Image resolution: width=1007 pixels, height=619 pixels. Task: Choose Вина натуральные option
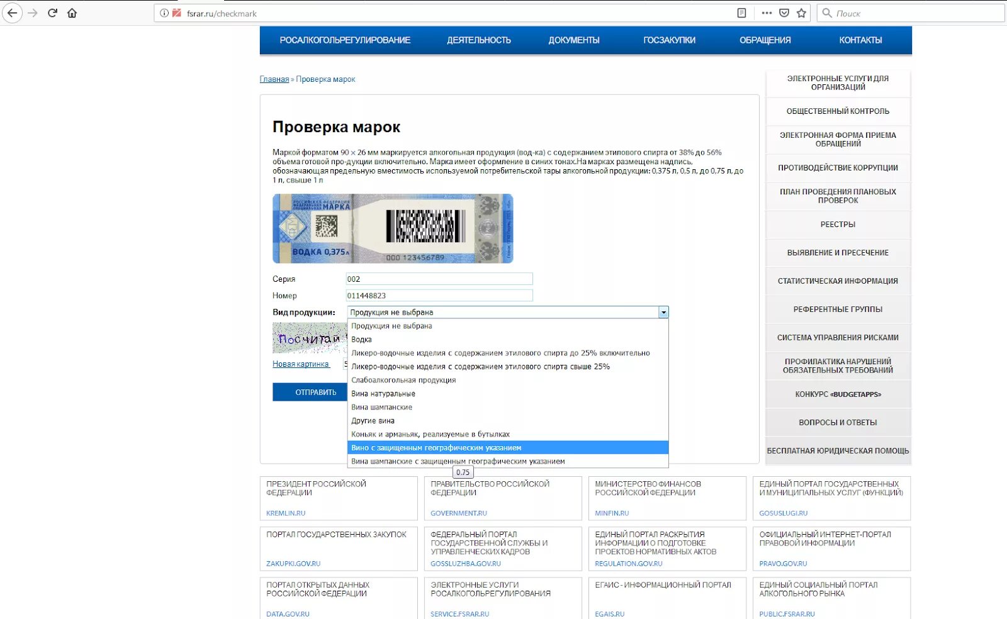tap(508, 394)
